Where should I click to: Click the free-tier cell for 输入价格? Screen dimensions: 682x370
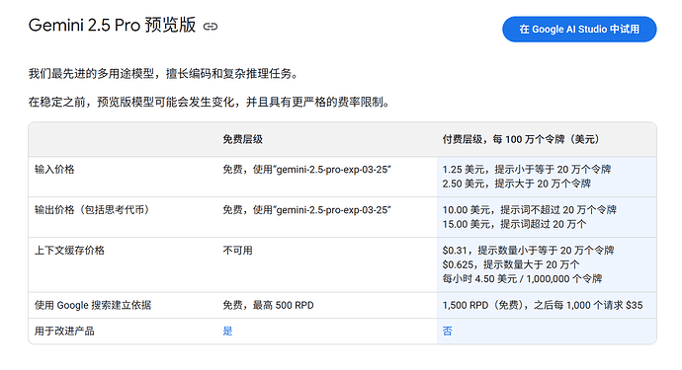(306, 170)
